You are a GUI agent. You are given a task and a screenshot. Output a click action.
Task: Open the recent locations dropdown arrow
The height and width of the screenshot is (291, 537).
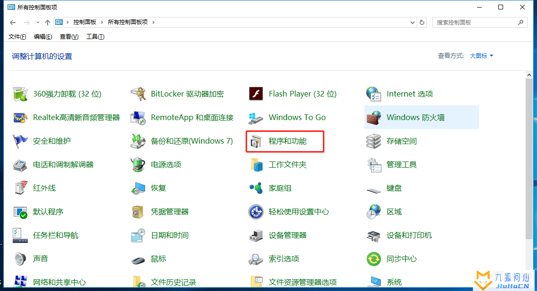point(38,22)
